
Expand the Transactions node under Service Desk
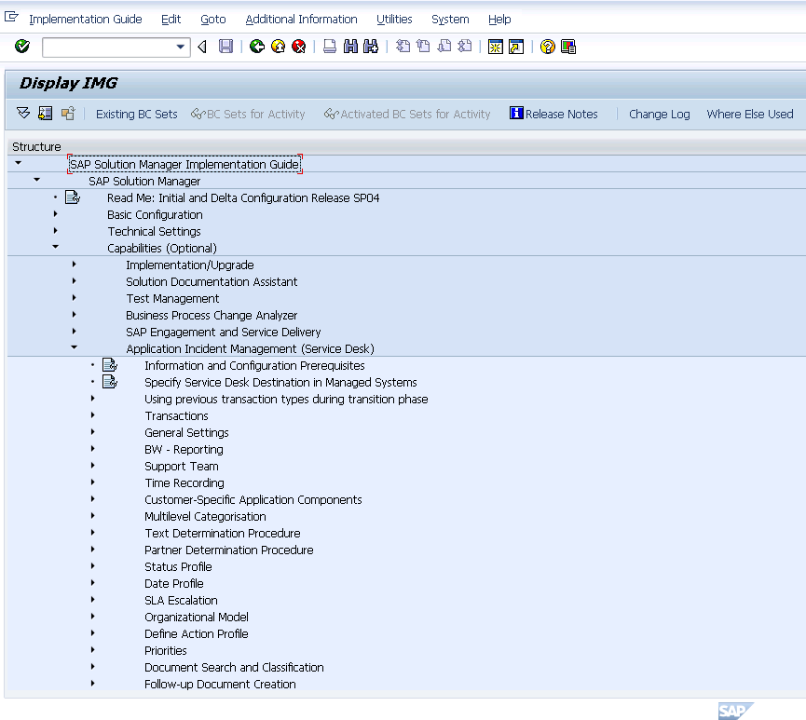pyautogui.click(x=92, y=415)
